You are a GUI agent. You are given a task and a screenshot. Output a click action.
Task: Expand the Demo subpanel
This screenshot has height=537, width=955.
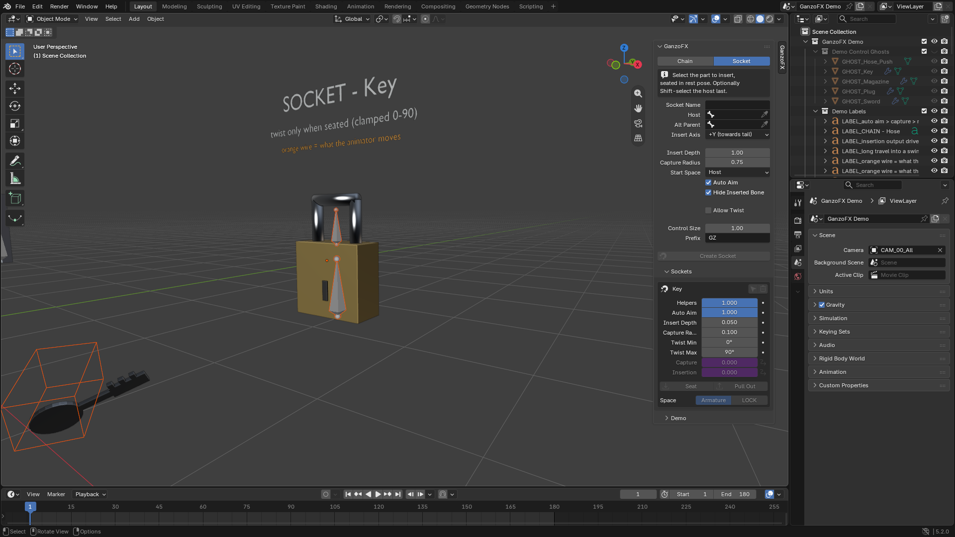[x=678, y=418]
